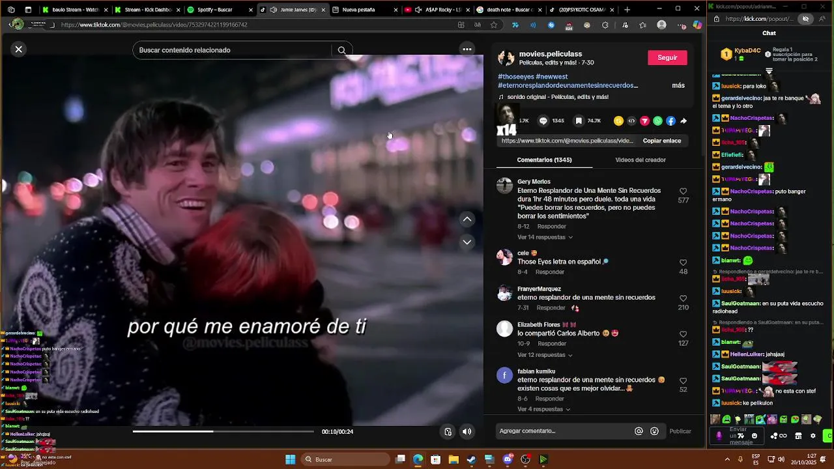Switch to Spotify - Buscar tab
Screen dimensions: 834x469
coord(220,10)
